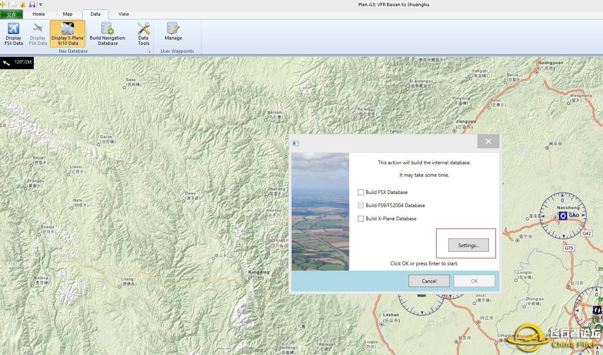Open quick access toolbar customize dropdown
The image size is (603, 355).
(x=40, y=5)
